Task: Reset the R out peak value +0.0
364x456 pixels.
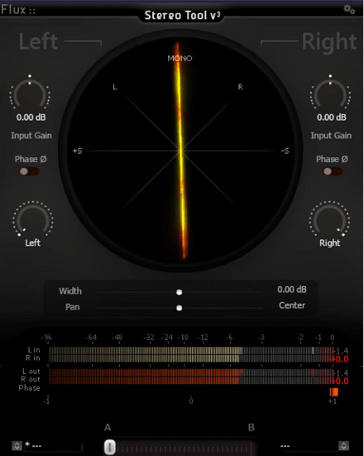Action: click(342, 381)
